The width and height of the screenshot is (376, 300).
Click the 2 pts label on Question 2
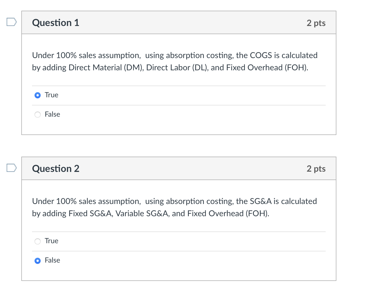(x=316, y=168)
